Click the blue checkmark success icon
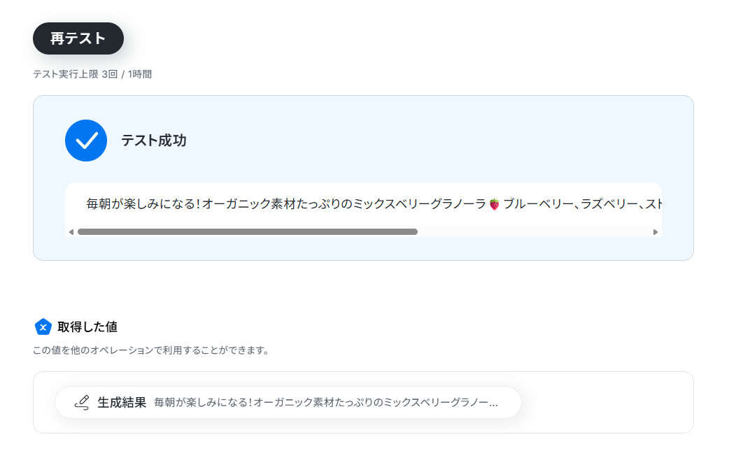The height and width of the screenshot is (474, 729). 86,141
